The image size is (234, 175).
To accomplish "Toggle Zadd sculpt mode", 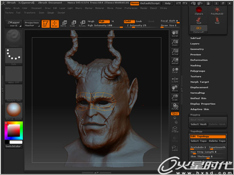I will (x=129, y=21).
